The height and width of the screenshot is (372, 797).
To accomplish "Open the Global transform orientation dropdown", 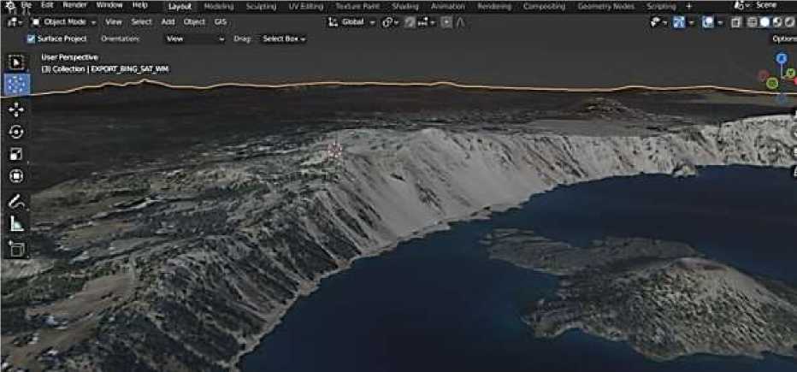I will (351, 21).
